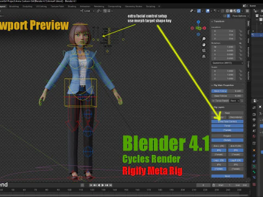Toggle viewport gizmos display
The height and width of the screenshot is (197, 263).
[199, 11]
